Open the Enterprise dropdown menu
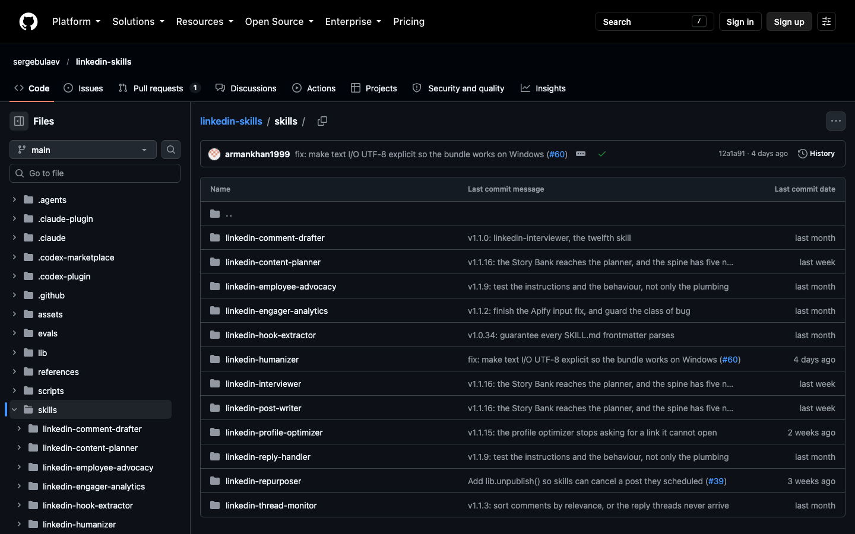 click(353, 21)
